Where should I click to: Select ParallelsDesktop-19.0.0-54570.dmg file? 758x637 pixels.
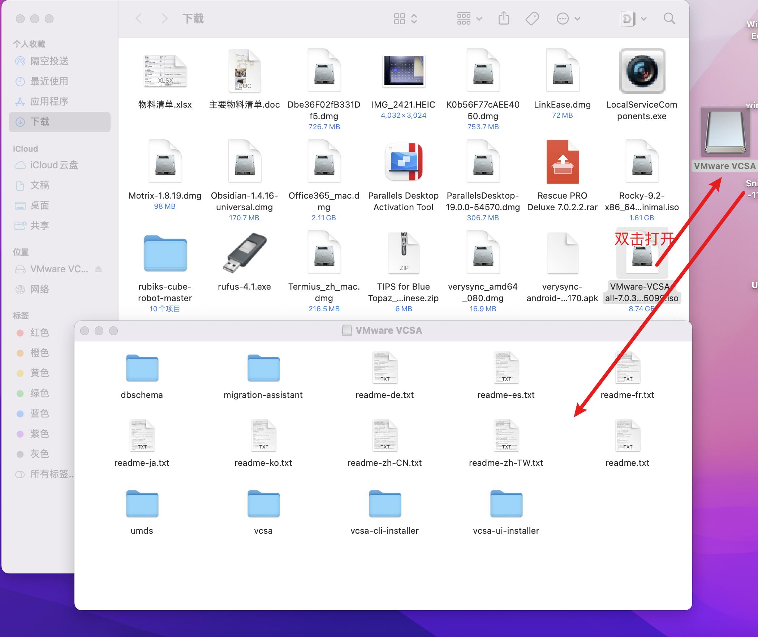483,161
